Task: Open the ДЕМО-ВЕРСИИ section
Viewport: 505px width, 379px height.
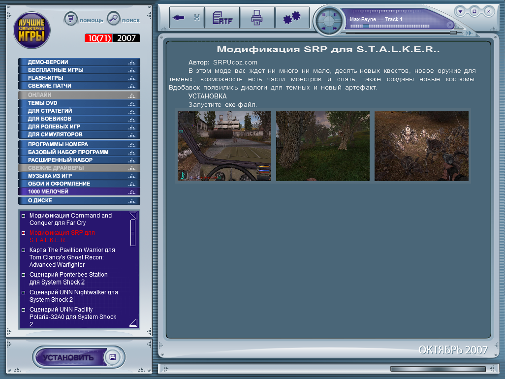Action: pyautogui.click(x=79, y=62)
